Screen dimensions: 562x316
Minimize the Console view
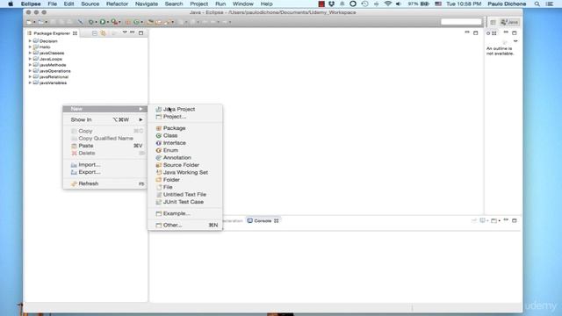click(x=506, y=220)
